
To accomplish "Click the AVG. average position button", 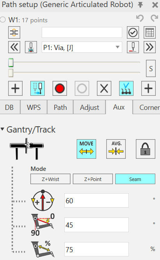I will [116, 149].
